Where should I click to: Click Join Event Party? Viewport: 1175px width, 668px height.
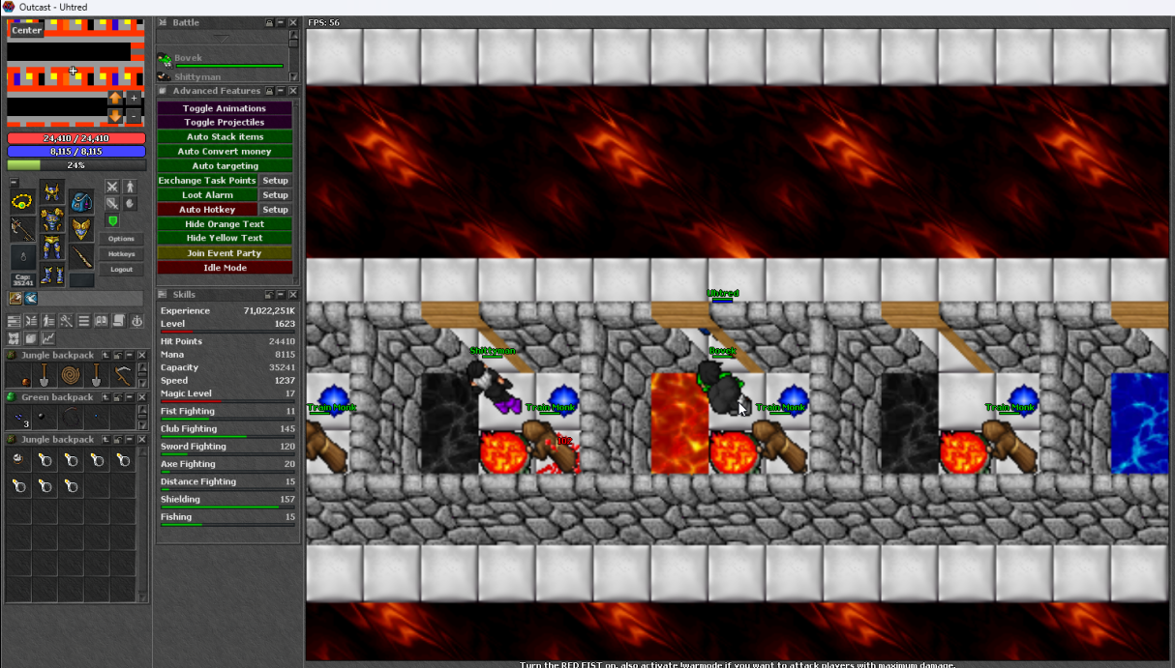(225, 253)
